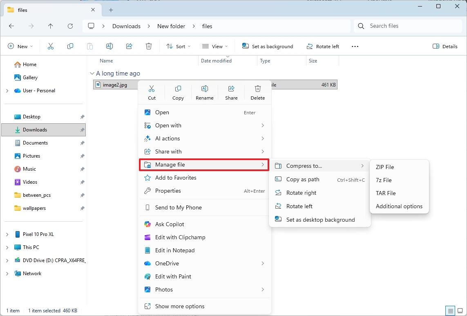Cut image2.jpg using the Cut icon
The width and height of the screenshot is (467, 316).
pyautogui.click(x=152, y=92)
